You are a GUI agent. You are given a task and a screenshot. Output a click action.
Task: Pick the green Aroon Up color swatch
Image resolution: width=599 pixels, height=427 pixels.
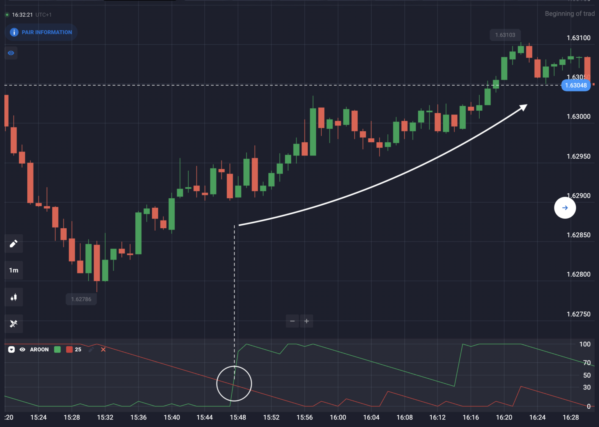point(57,349)
